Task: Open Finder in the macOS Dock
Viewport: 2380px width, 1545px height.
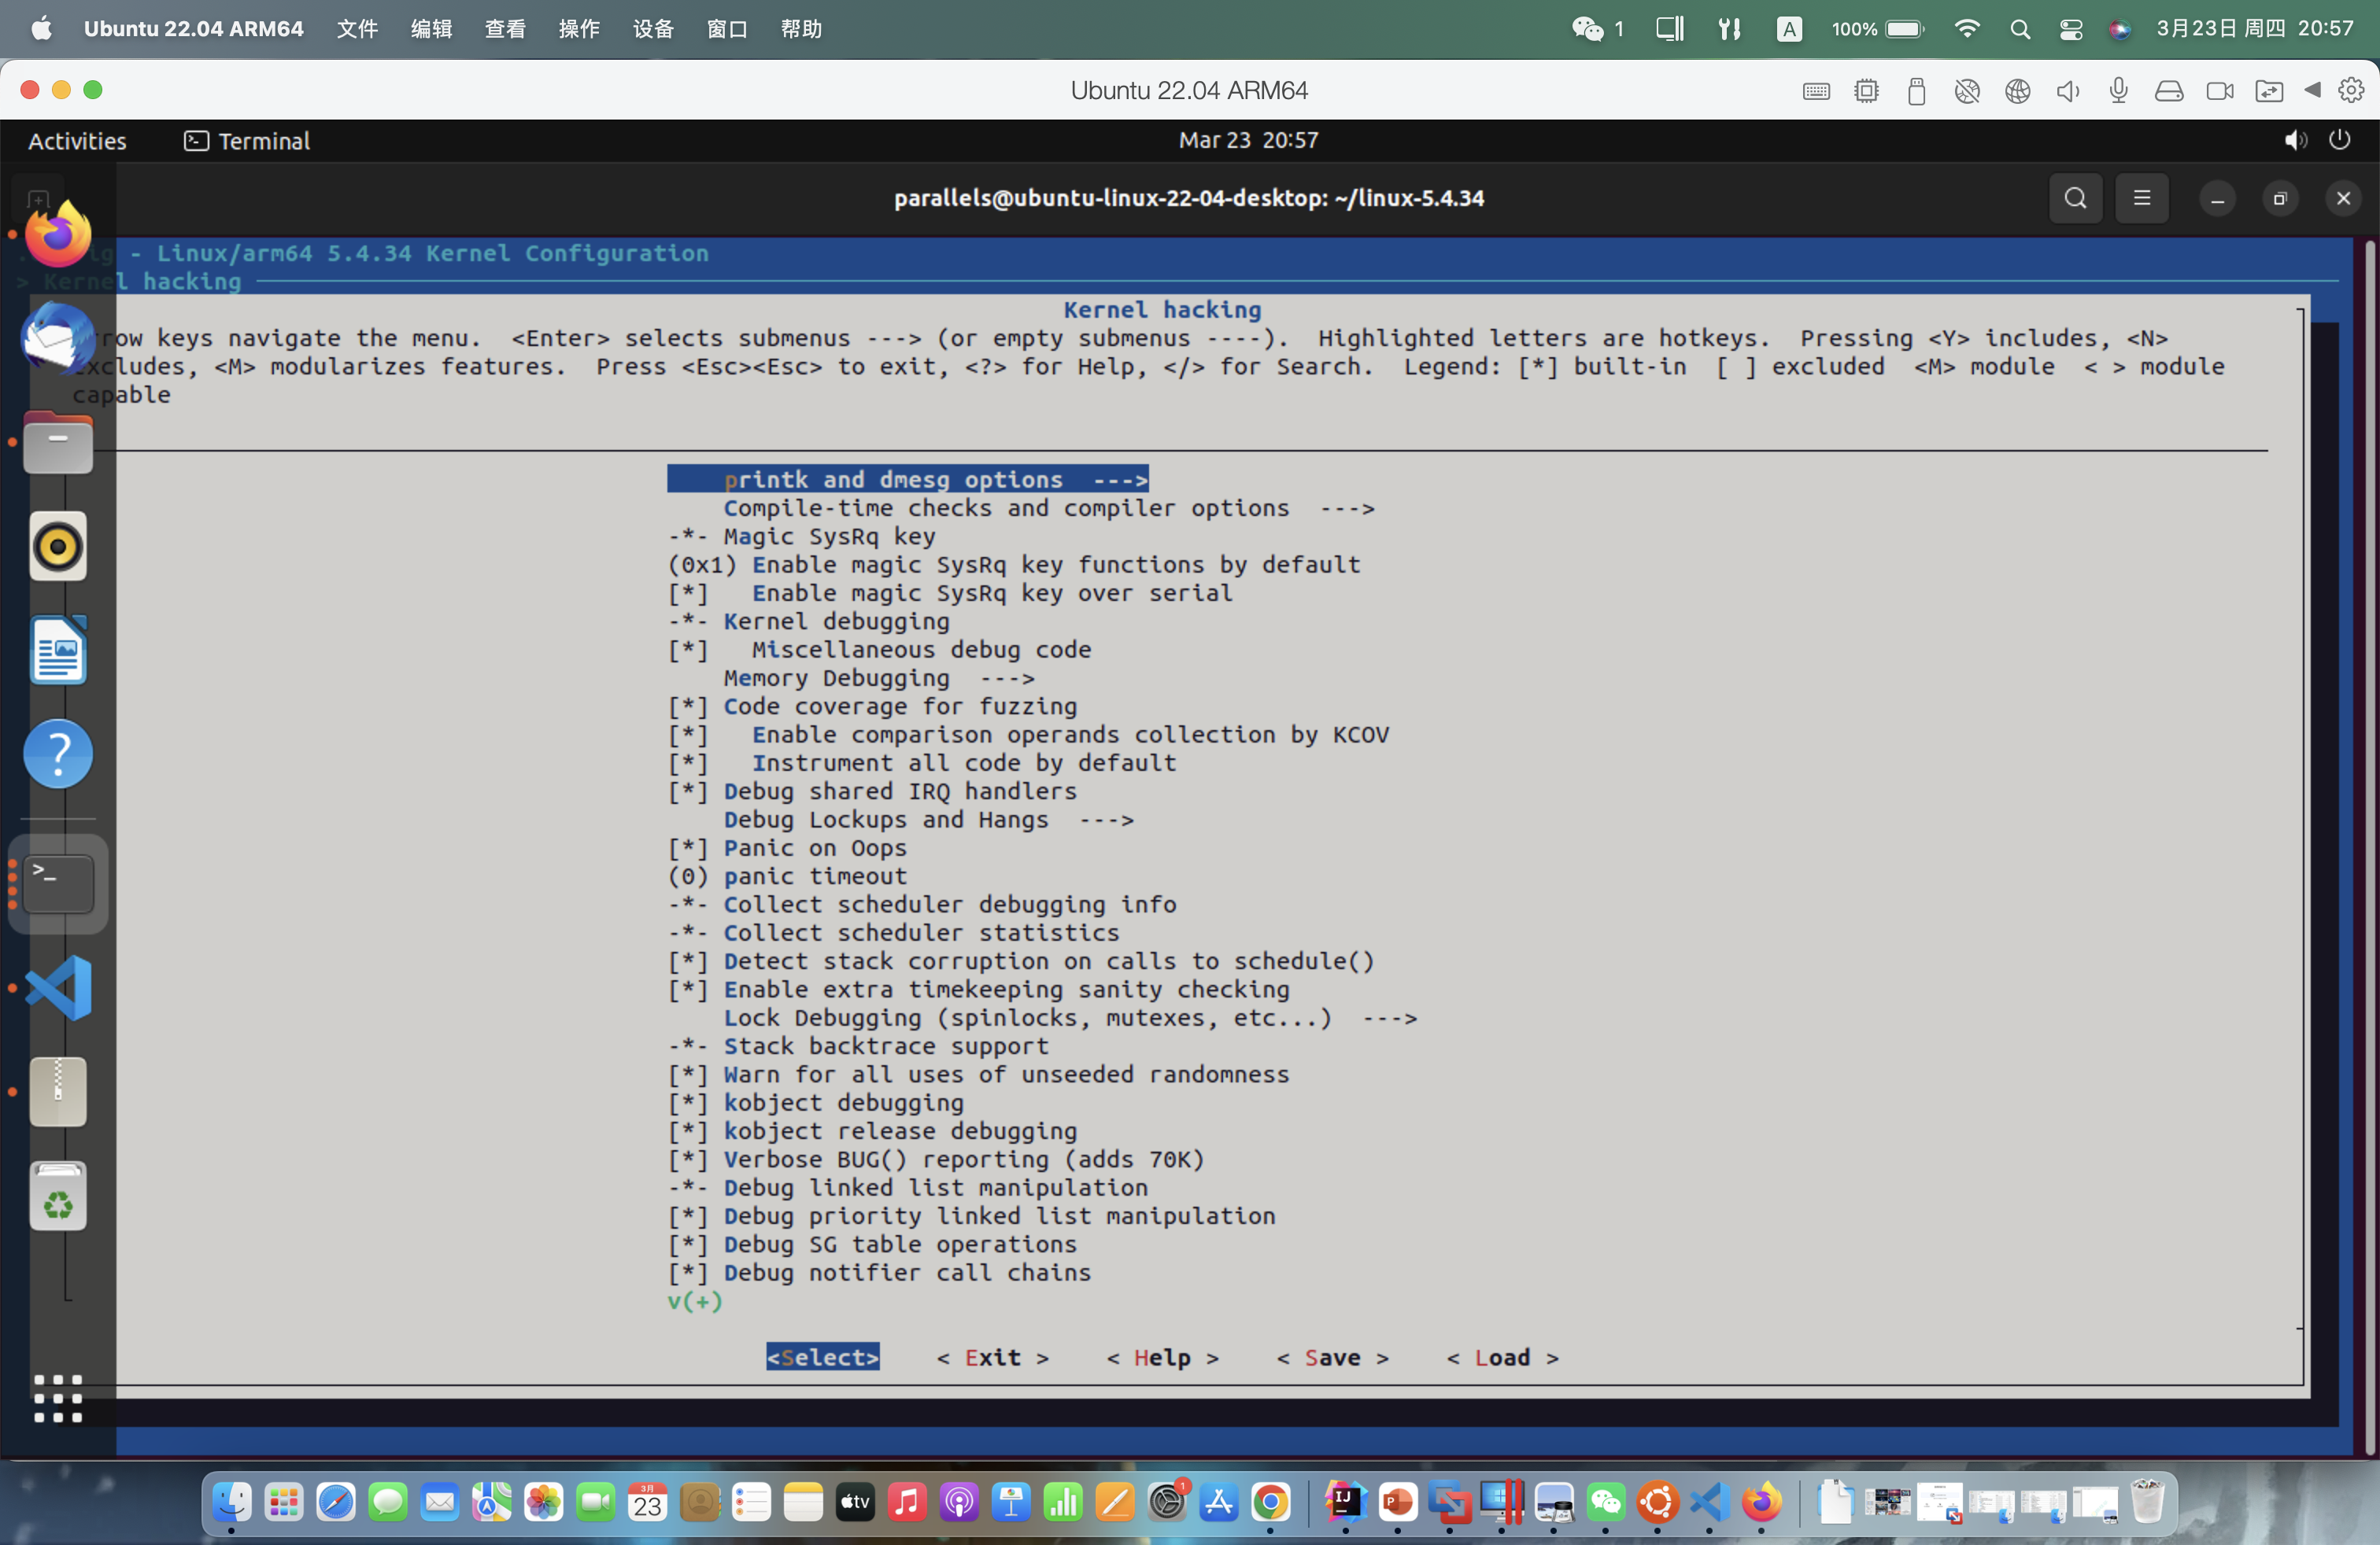Action: (x=232, y=1502)
